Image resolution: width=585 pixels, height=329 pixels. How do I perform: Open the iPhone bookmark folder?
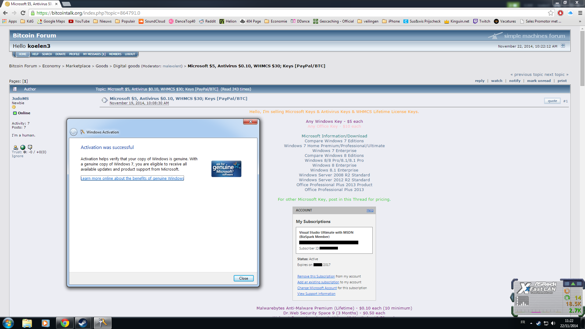(391, 21)
